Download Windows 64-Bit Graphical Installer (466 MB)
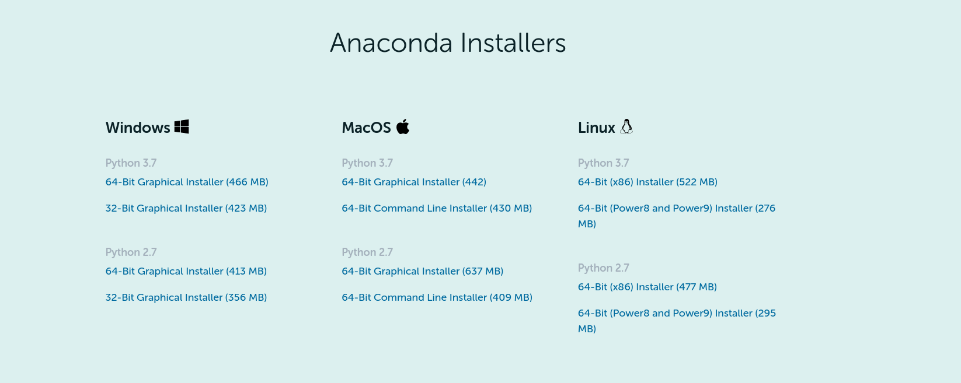Image resolution: width=961 pixels, height=383 pixels. point(187,182)
